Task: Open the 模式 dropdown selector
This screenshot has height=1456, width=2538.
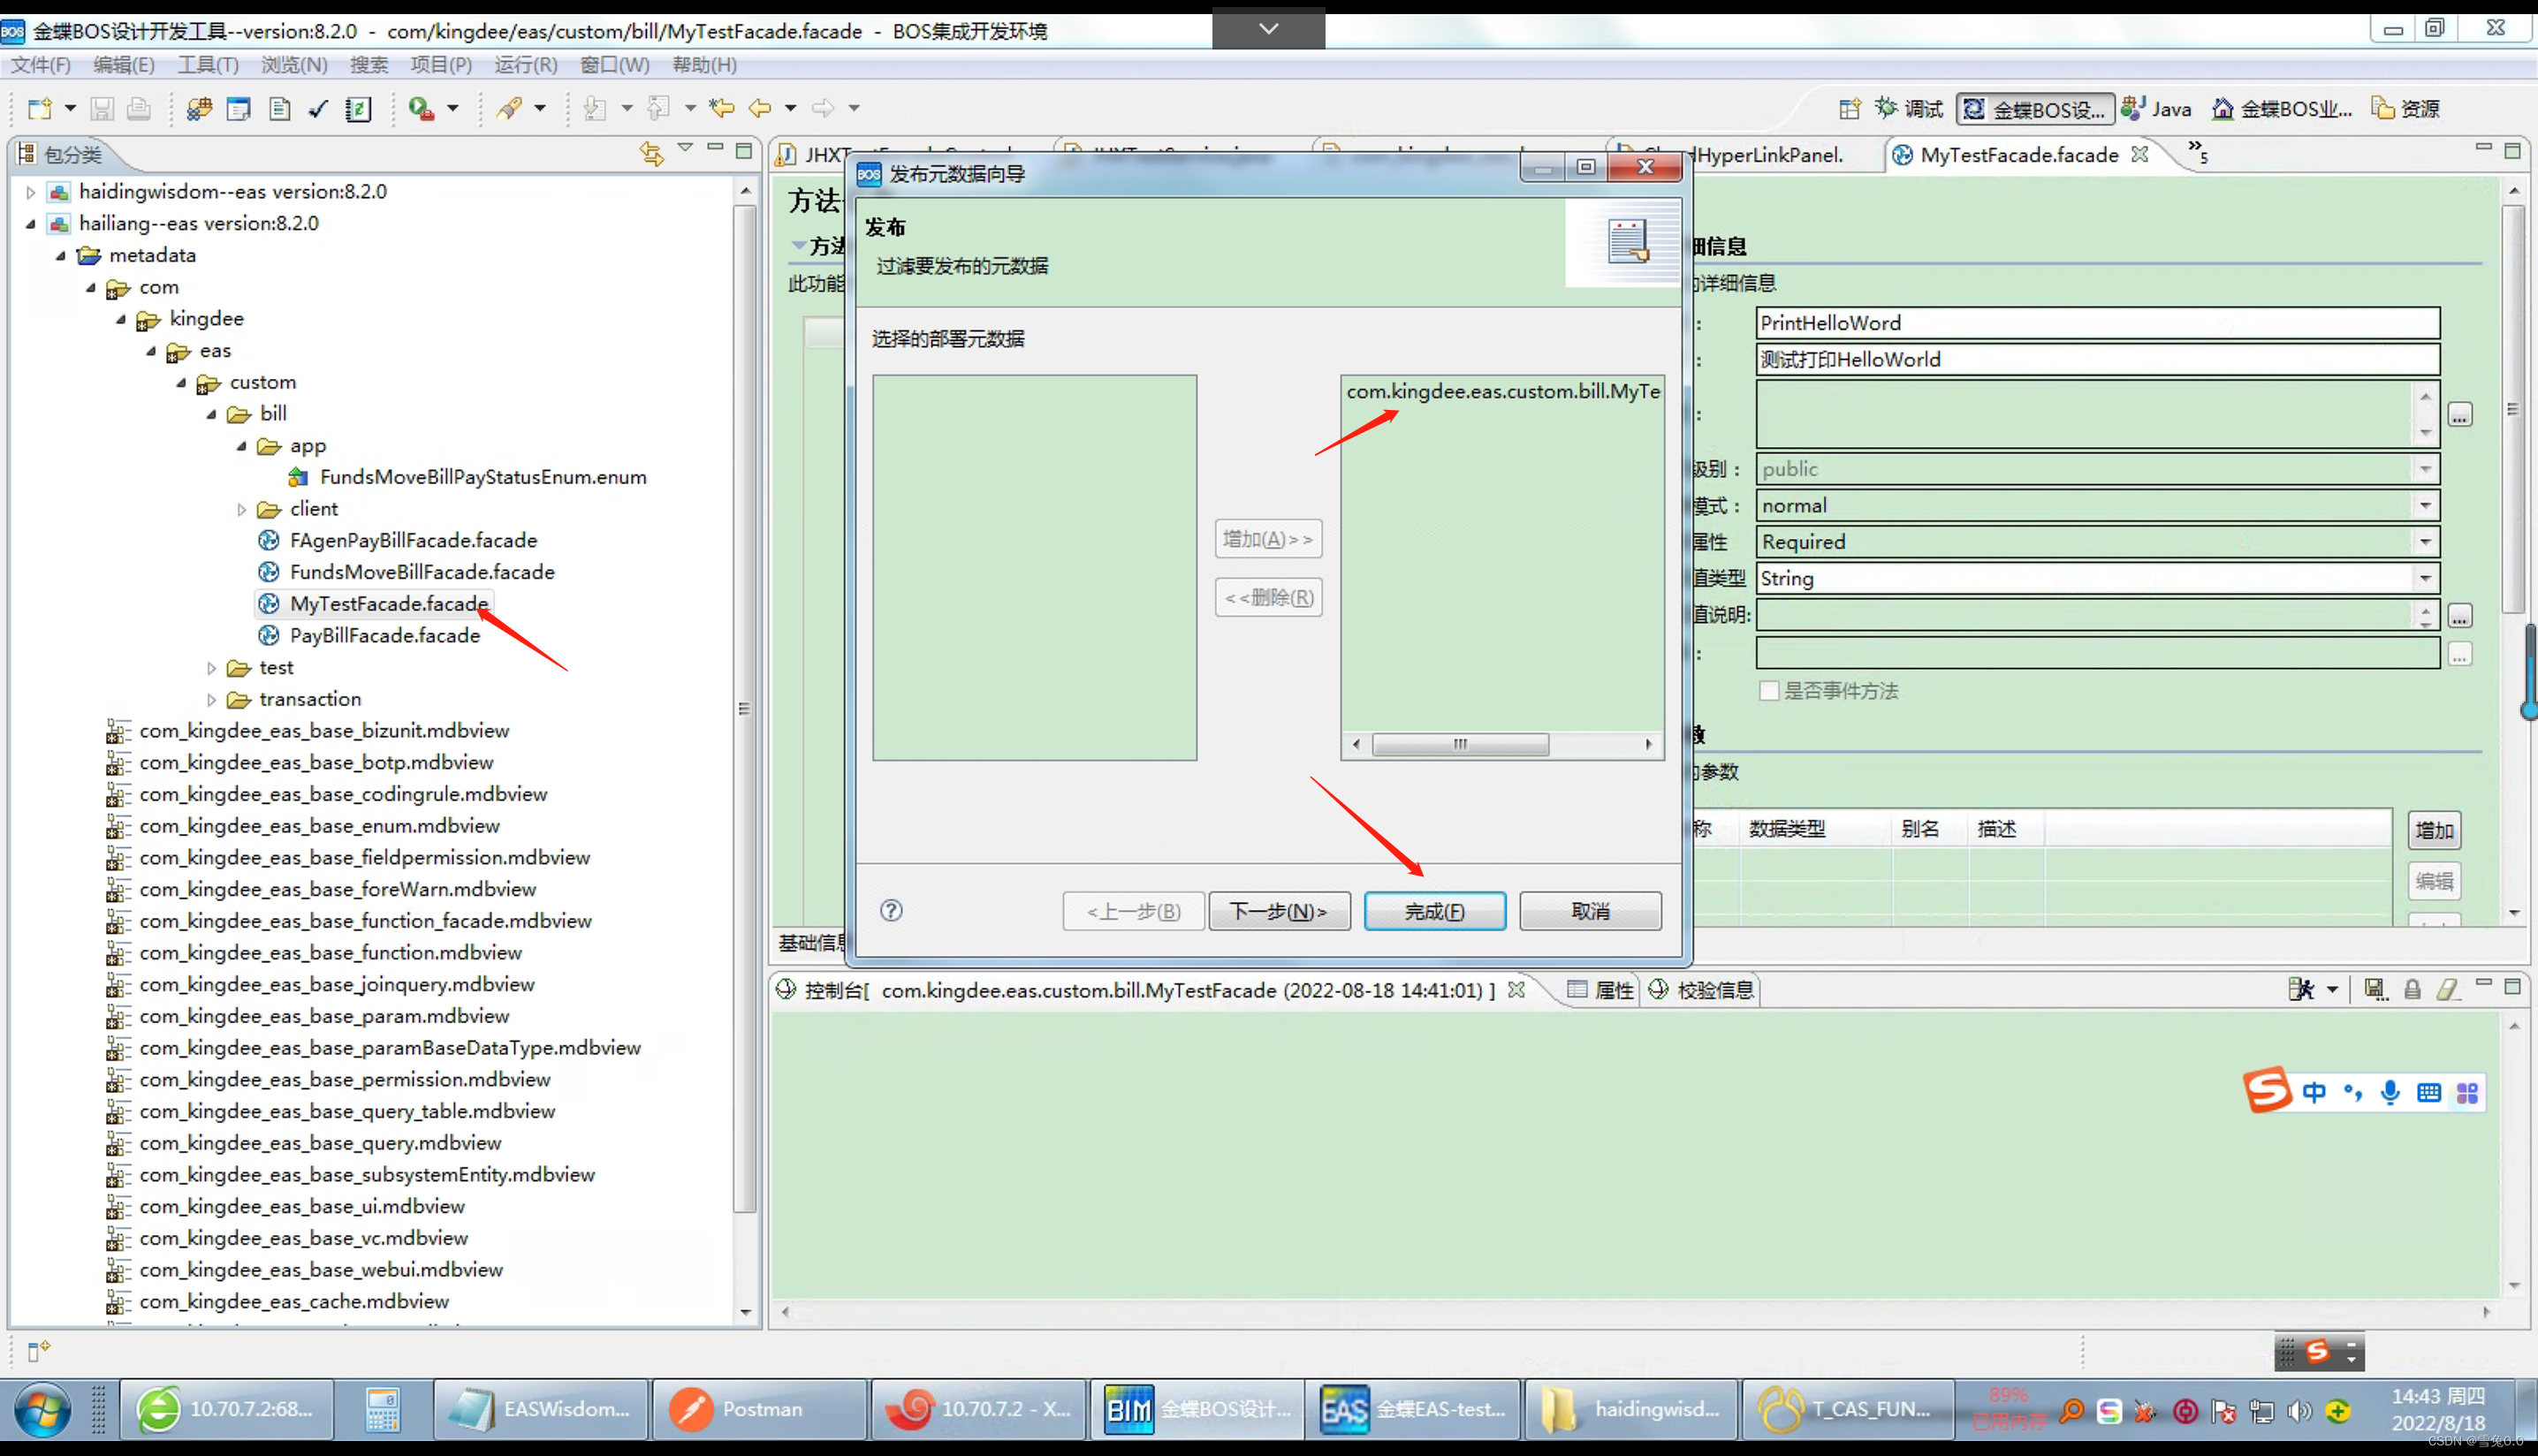Action: click(2427, 504)
